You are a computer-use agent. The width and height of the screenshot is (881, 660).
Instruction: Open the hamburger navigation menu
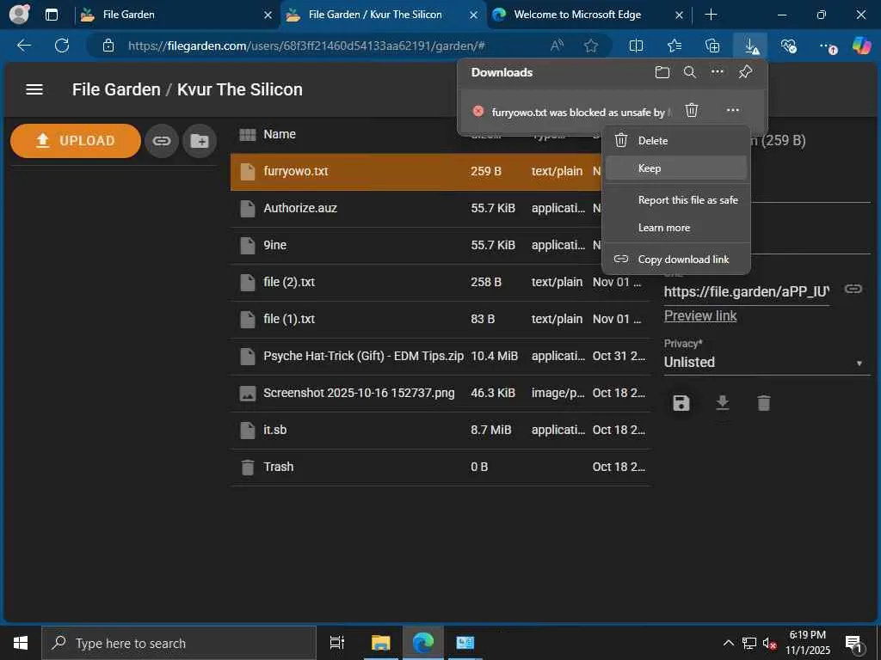pos(34,89)
